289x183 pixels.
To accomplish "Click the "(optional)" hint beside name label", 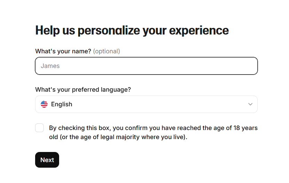I will 106,51.
